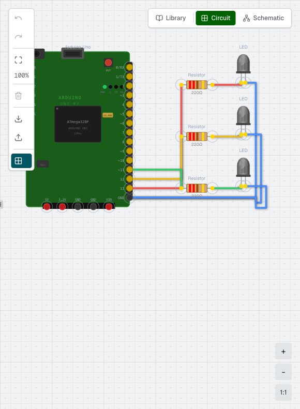The height and width of the screenshot is (409, 300).
Task: Click the upload icon
Action: (x=18, y=138)
